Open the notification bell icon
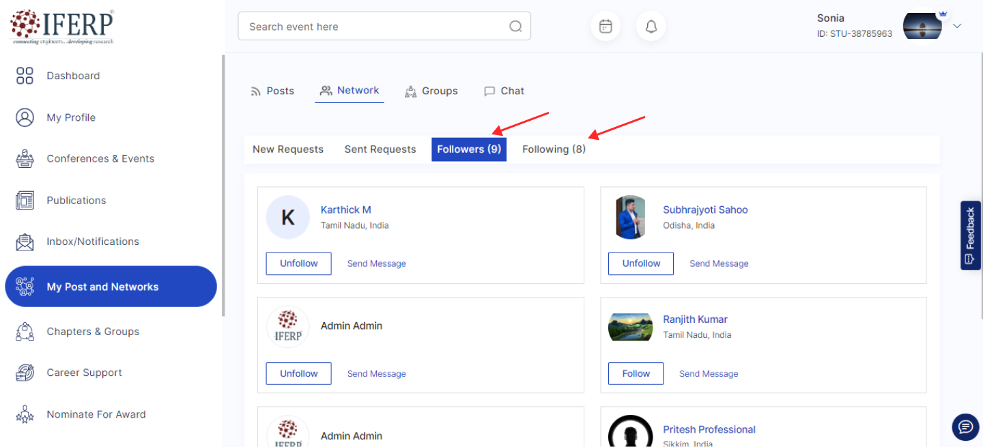This screenshot has width=983, height=447. (x=651, y=27)
